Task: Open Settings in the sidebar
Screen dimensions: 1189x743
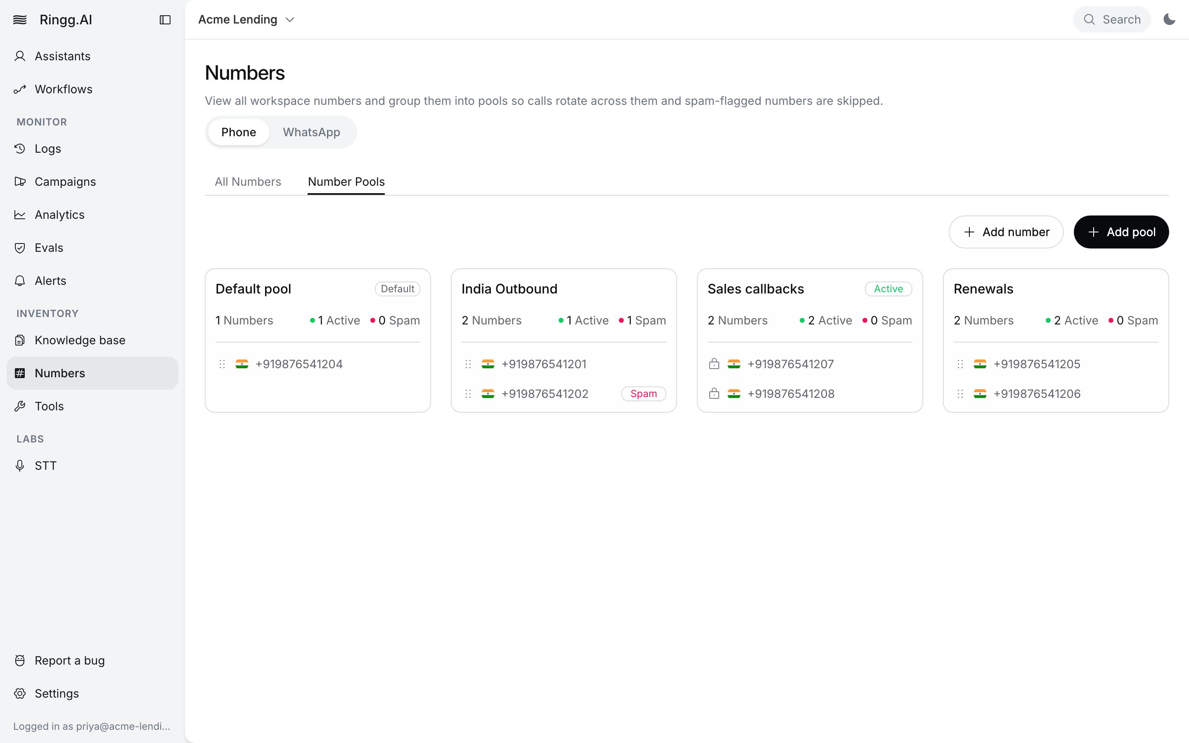Action: 92,693
